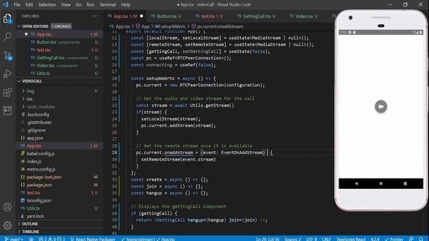The height and width of the screenshot is (241, 429).
Task: Open the Source Control view
Action: [x=7, y=55]
